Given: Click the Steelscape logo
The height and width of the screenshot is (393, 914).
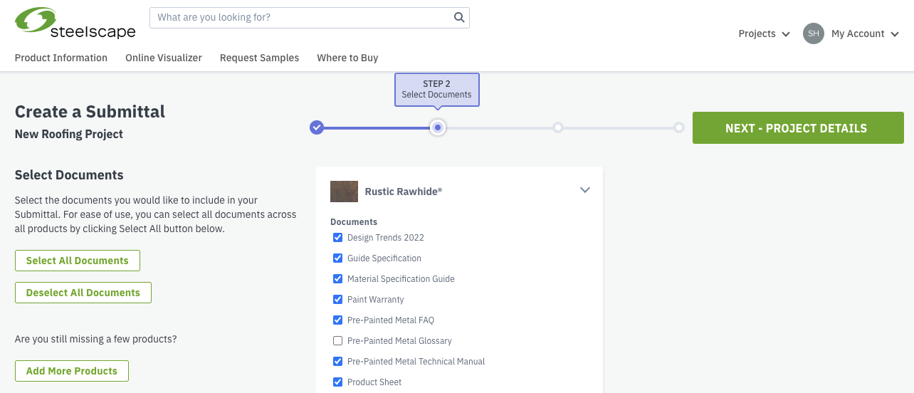Looking at the screenshot, I should pos(75,23).
